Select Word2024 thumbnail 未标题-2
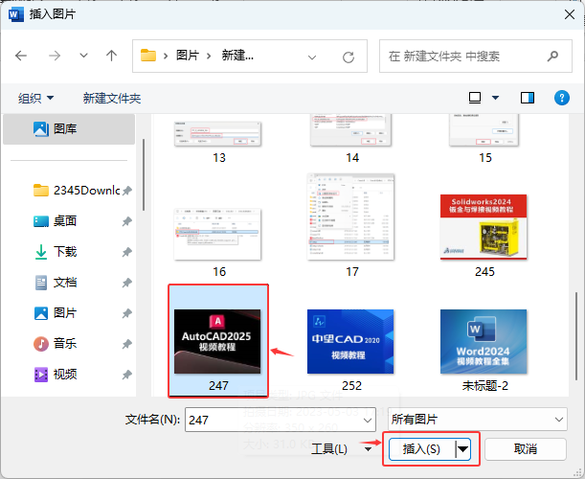 tap(484, 341)
